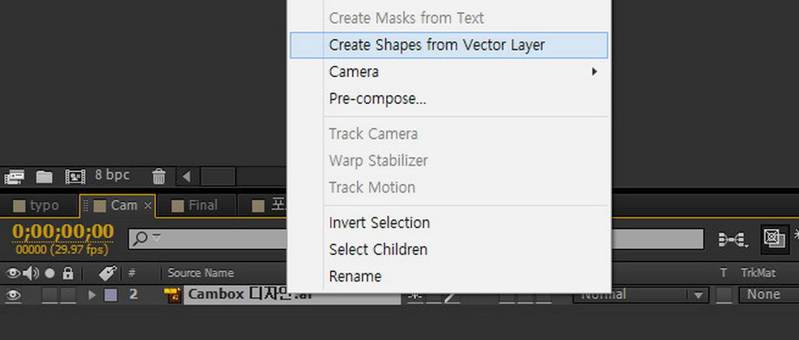Screen dimensions: 799x340
Task: Hide layer 2 with eye icon
Action: coord(13,295)
